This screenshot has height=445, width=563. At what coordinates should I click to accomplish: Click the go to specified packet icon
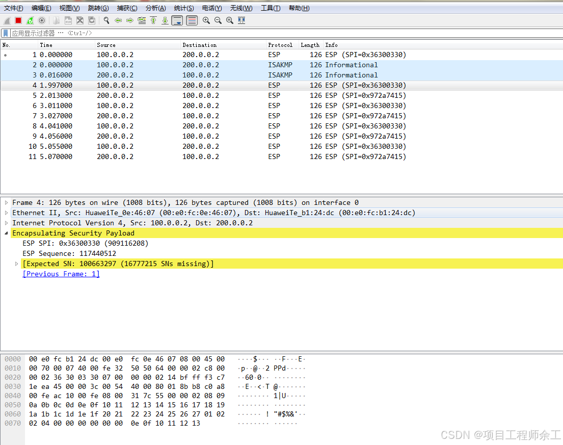click(x=142, y=20)
